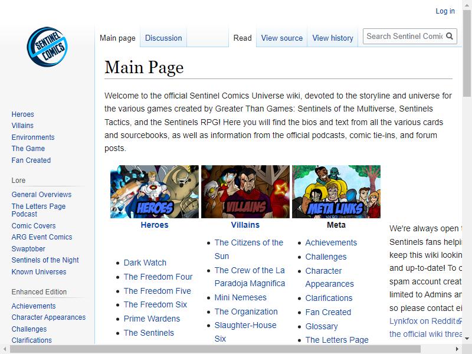The image size is (472, 354).
Task: Go to Environments in the sidebar
Action: click(x=33, y=137)
